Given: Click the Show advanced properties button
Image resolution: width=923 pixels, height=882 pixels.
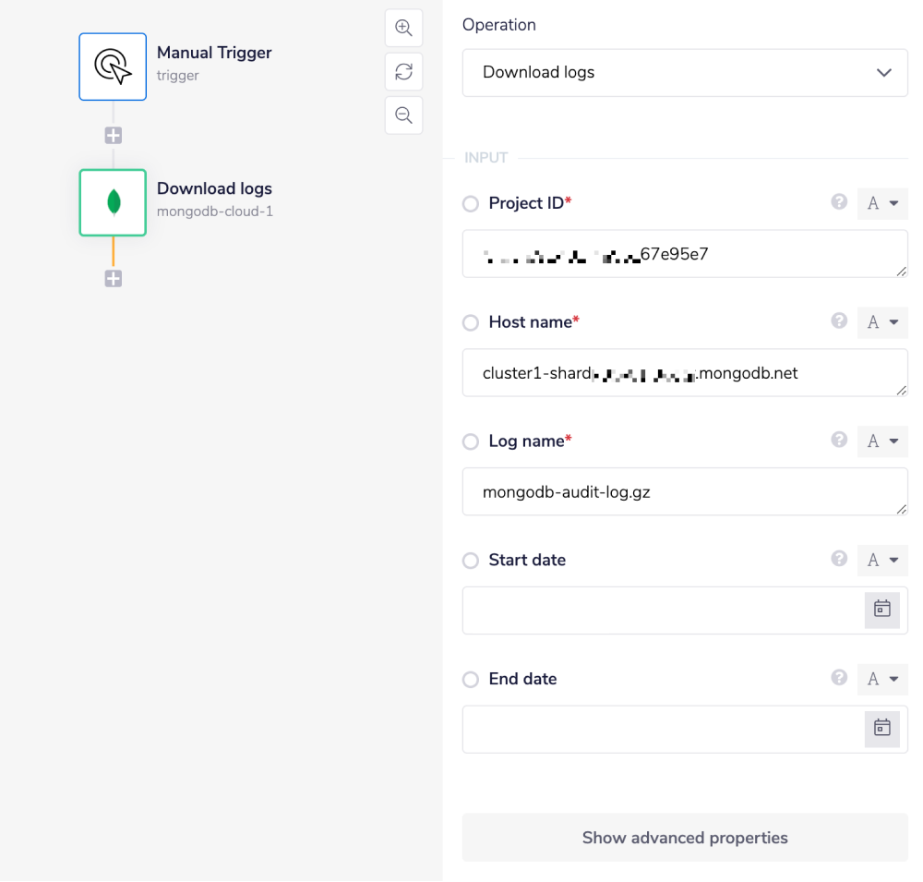Looking at the screenshot, I should click(x=685, y=838).
